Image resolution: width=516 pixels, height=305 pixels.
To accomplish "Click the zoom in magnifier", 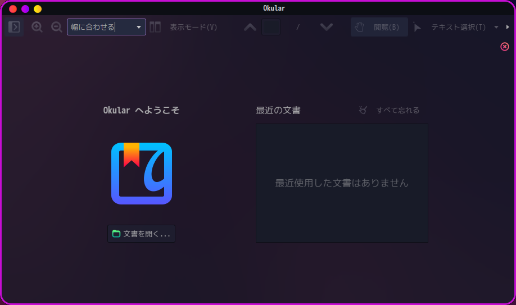I will (37, 27).
